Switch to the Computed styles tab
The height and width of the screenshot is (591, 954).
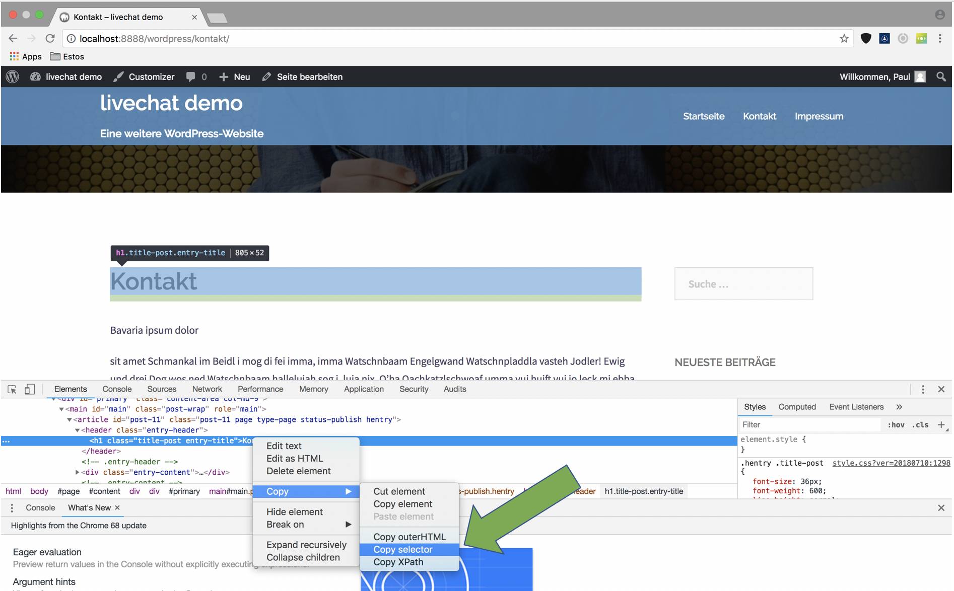tap(797, 407)
